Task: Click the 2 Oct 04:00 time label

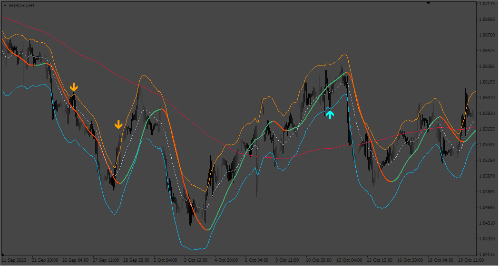Action: pos(166,260)
